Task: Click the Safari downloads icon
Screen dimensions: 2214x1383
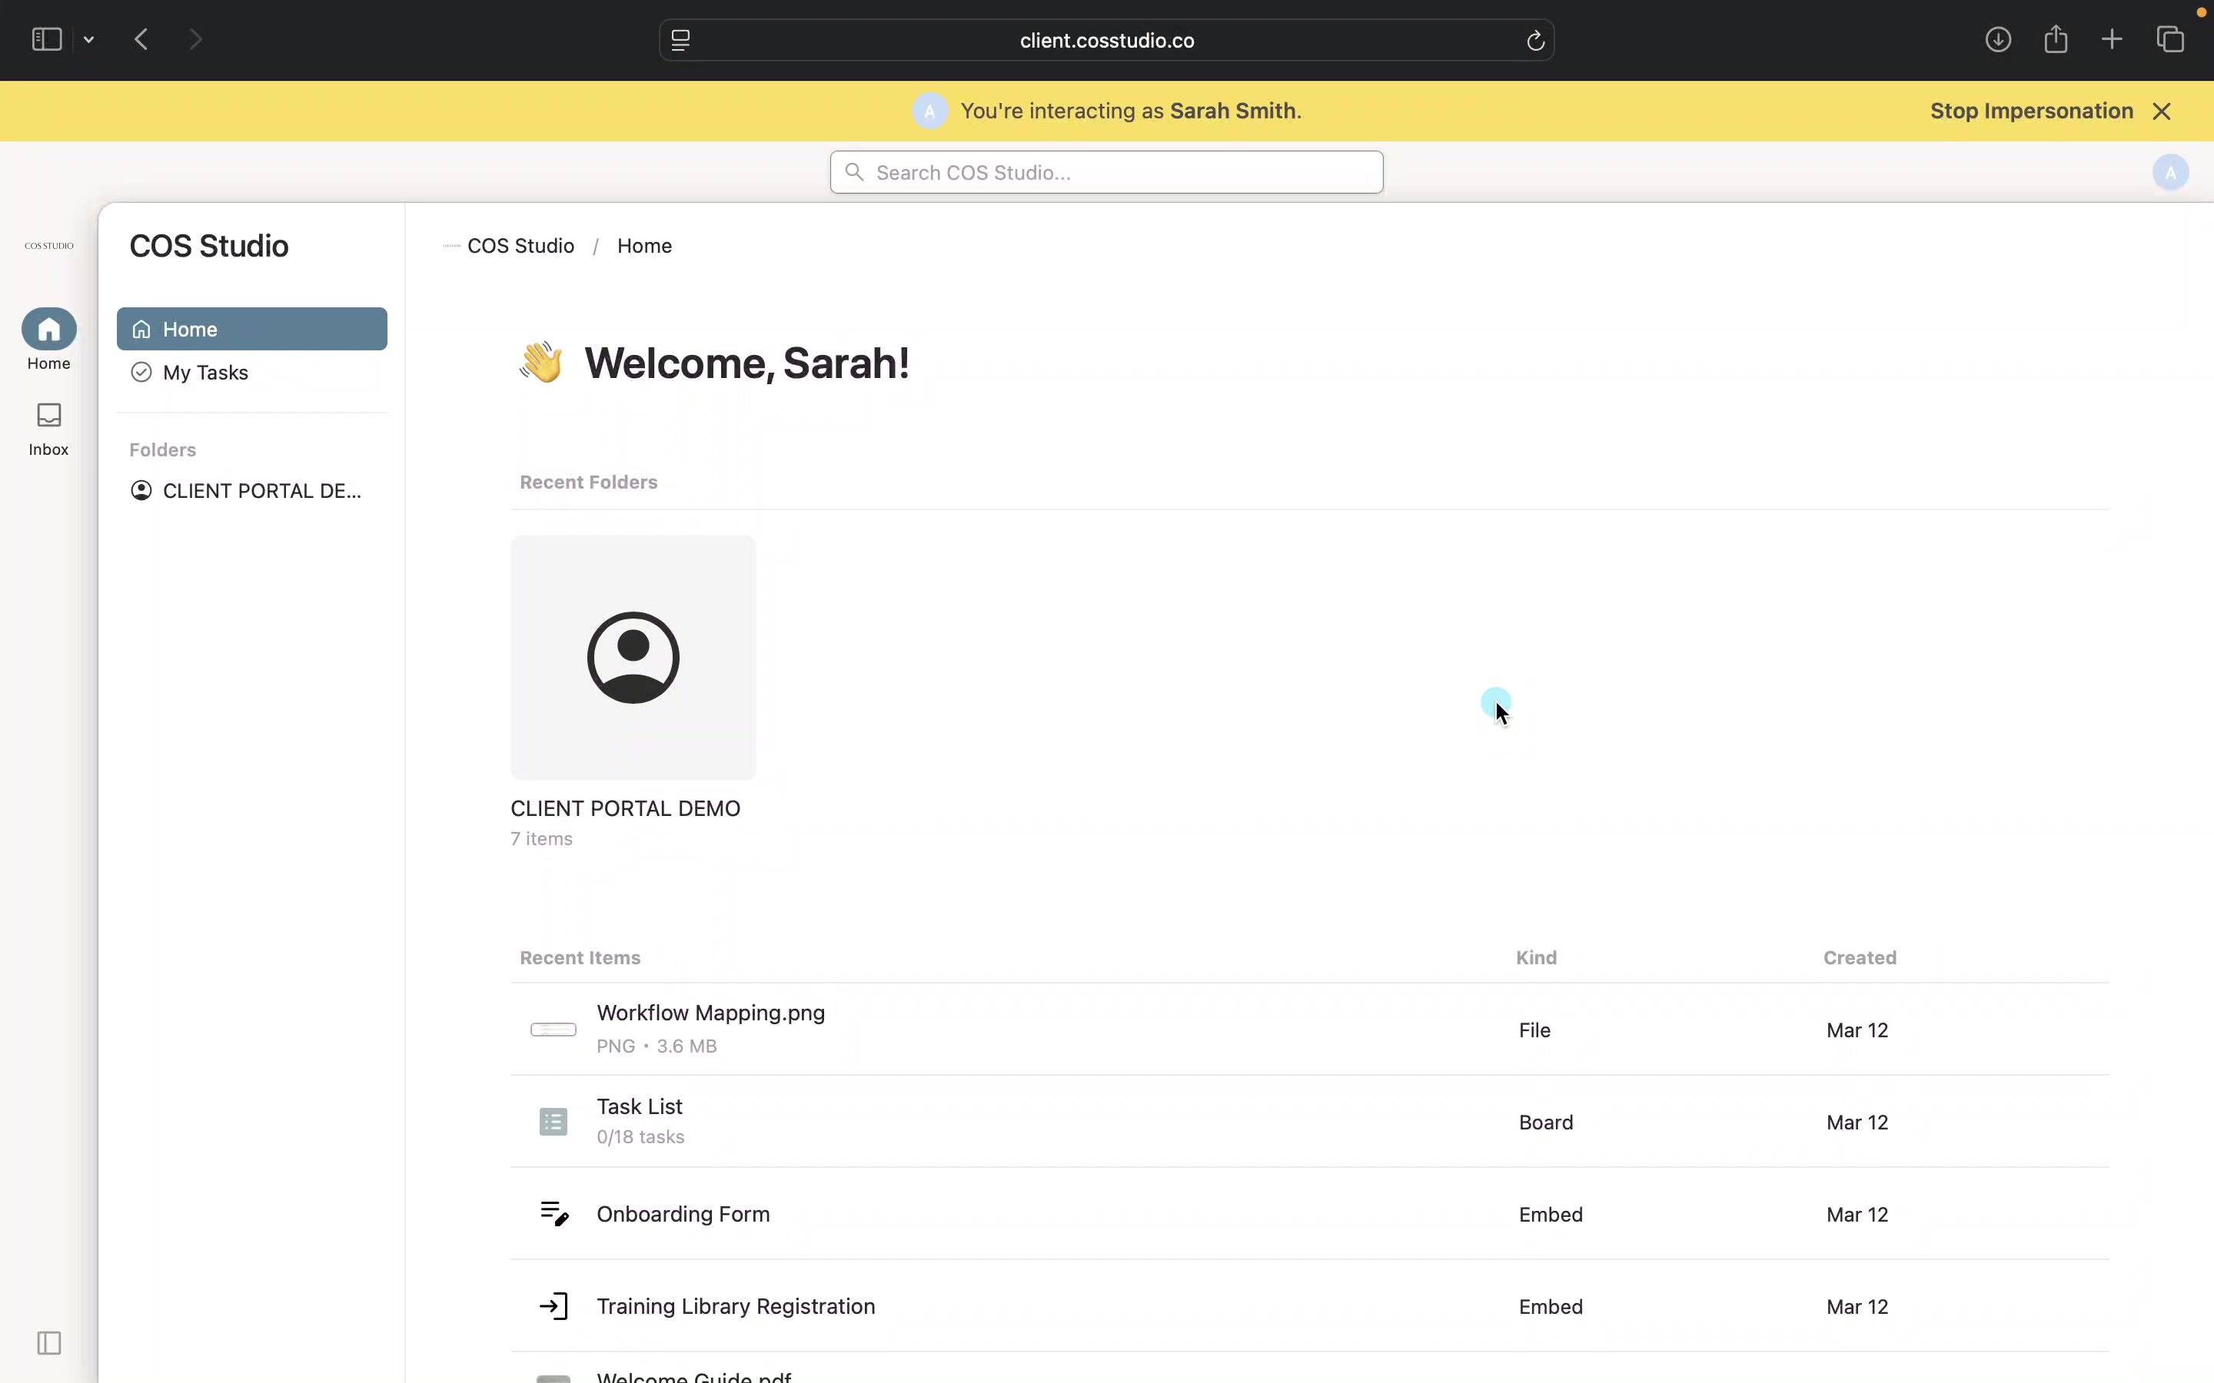Action: (x=1998, y=39)
